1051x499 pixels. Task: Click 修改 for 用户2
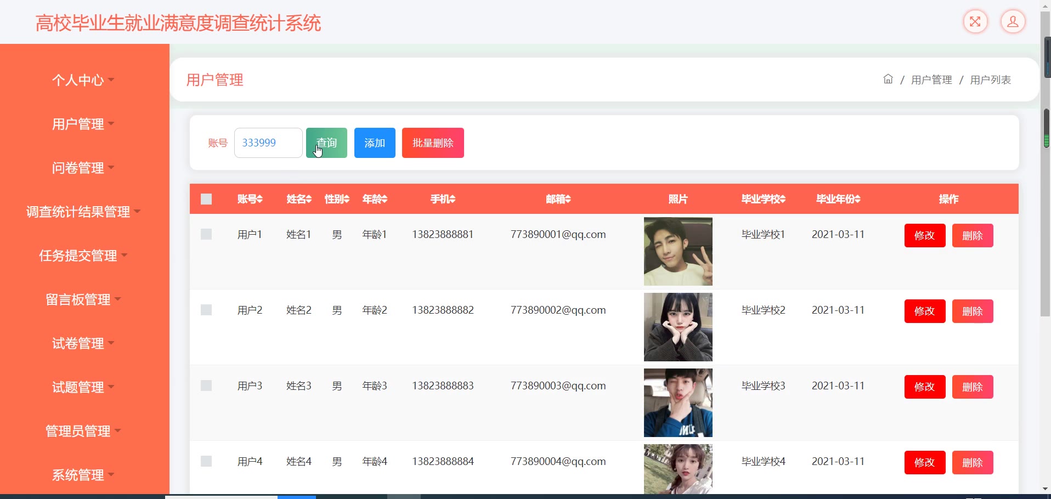pyautogui.click(x=925, y=311)
